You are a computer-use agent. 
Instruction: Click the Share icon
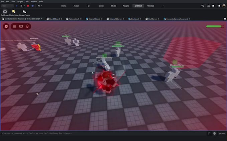tap(203, 6)
